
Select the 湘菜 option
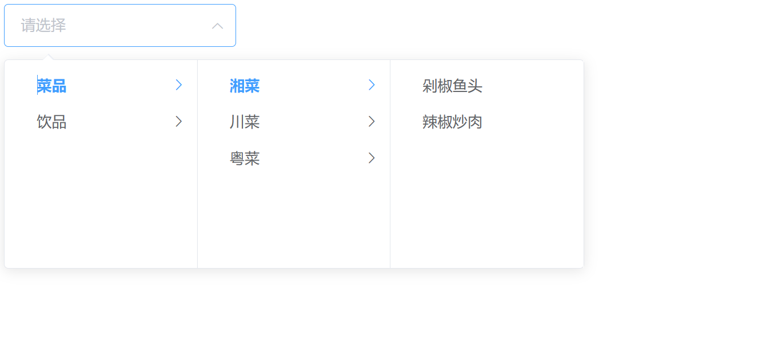coord(245,86)
